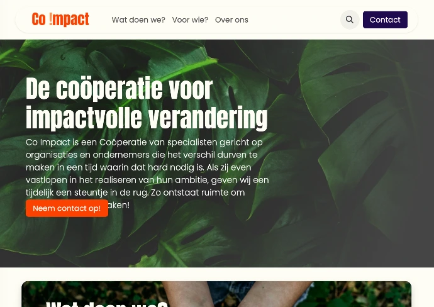Click the hero heading 'De coöperatie voor impactvolle verandering'
Screen dimensions: 434x307
pyautogui.click(x=147, y=103)
